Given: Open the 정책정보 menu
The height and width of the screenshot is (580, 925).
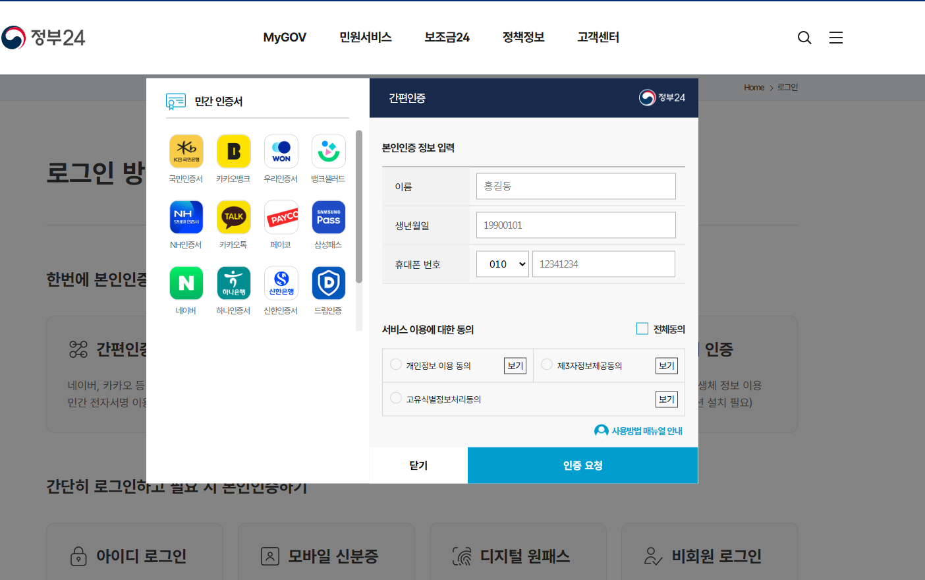Looking at the screenshot, I should click(524, 38).
